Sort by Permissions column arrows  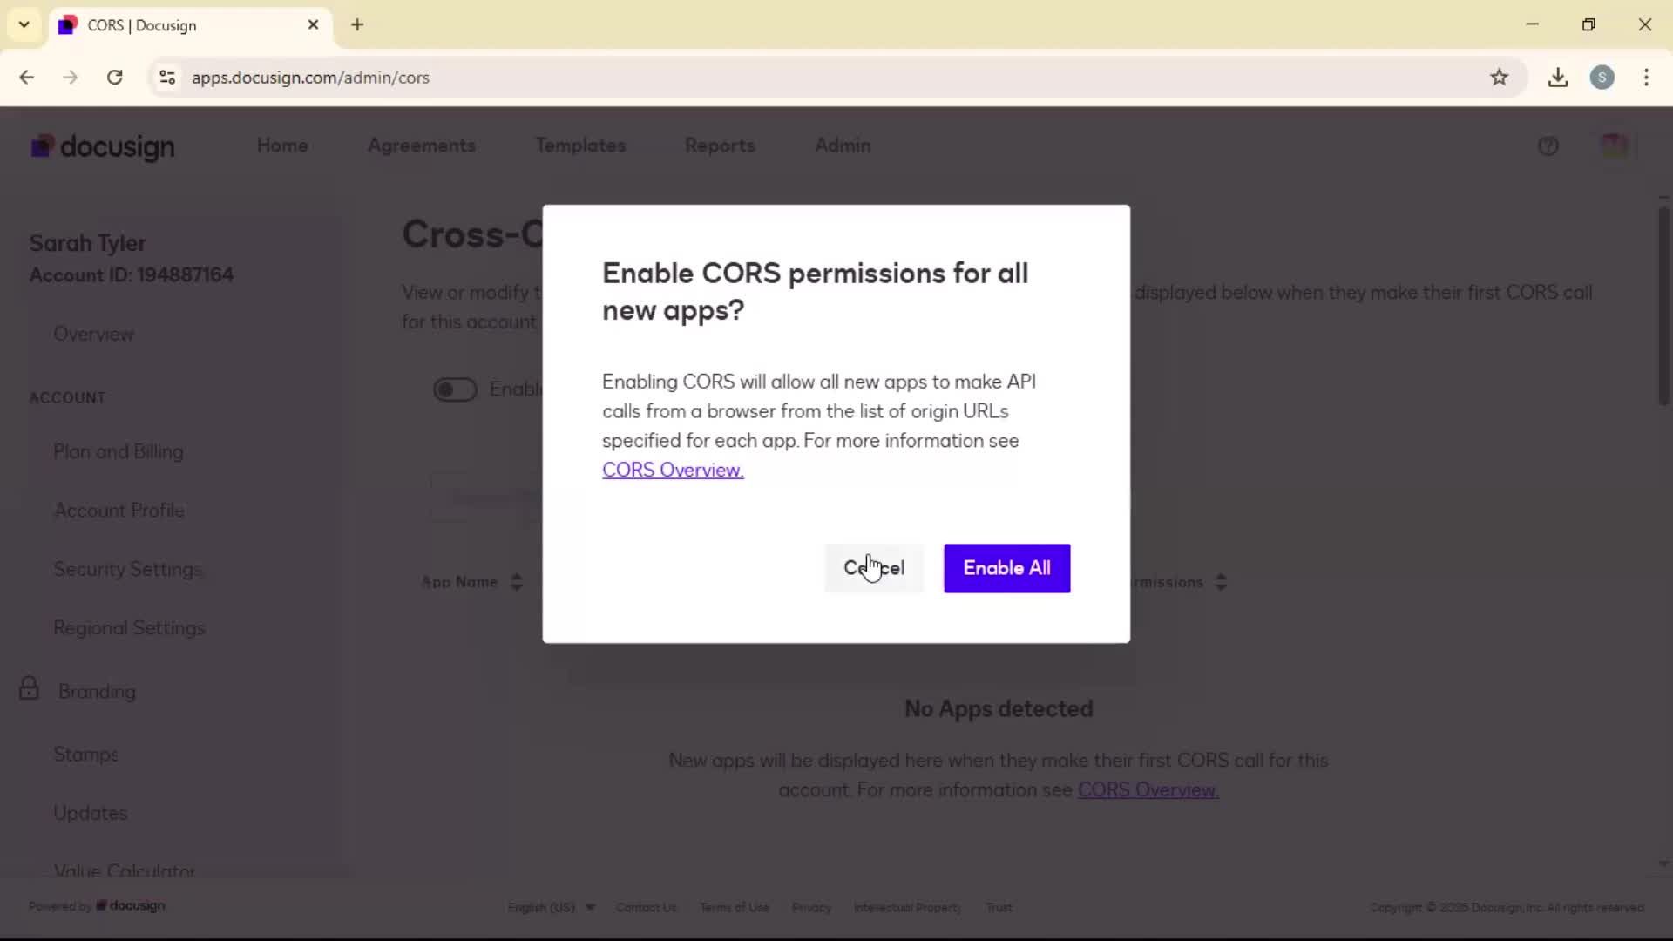tap(1221, 582)
